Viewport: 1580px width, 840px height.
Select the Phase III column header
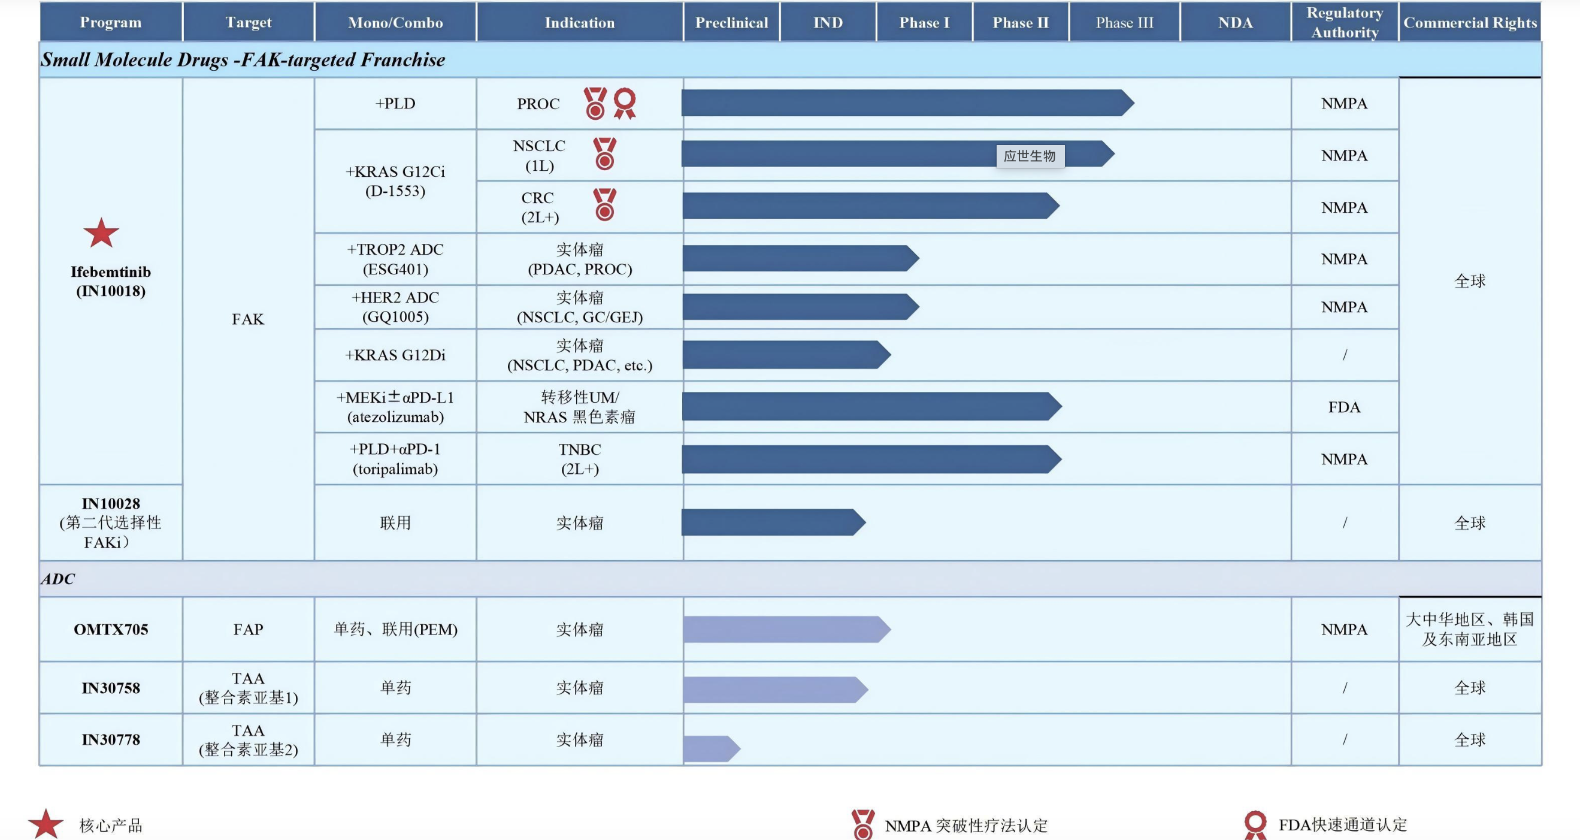(x=1124, y=23)
